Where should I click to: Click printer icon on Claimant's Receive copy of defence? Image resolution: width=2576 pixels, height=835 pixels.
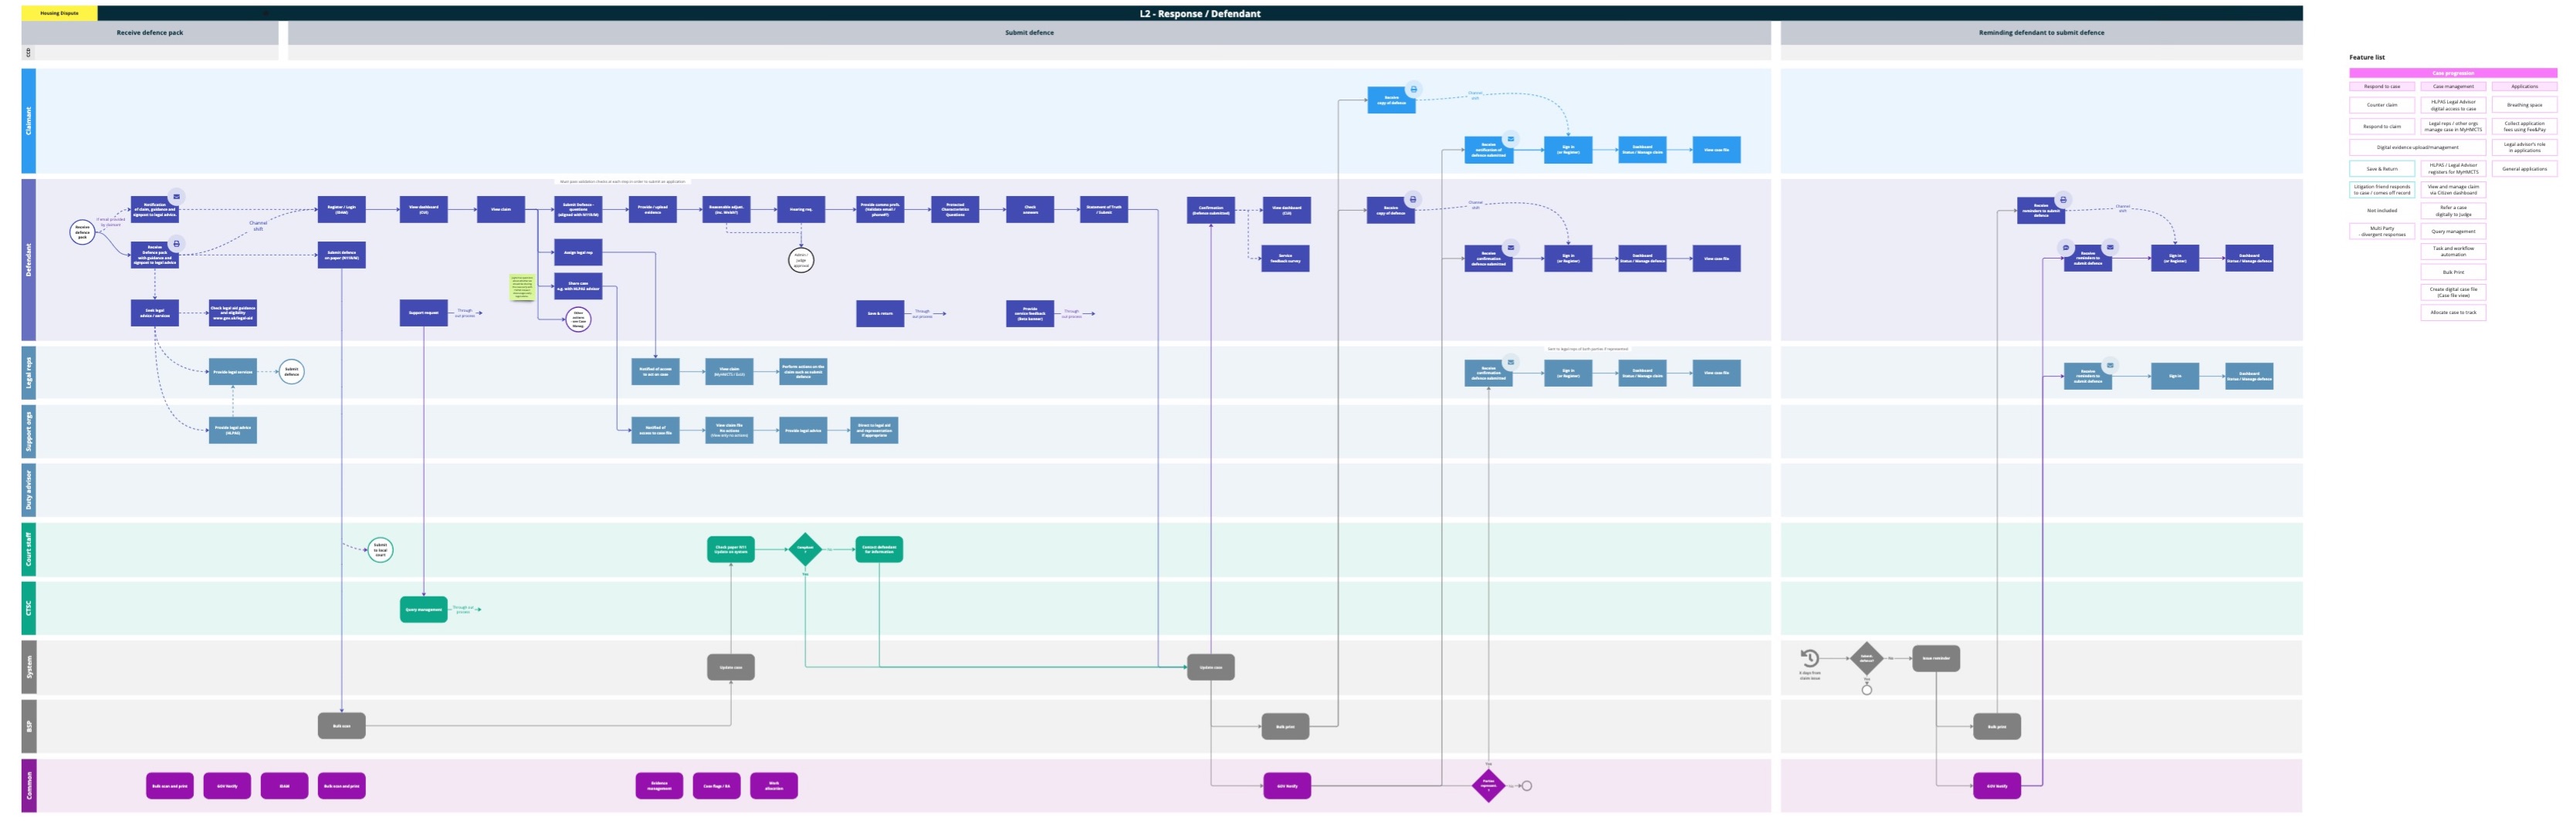1413,89
